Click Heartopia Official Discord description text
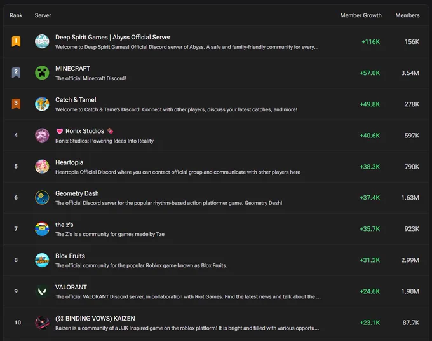432x341 pixels. pos(178,172)
